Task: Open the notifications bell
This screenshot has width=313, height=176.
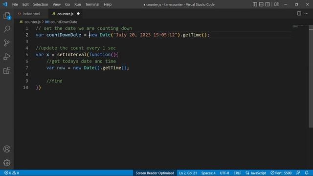Action: [307, 173]
